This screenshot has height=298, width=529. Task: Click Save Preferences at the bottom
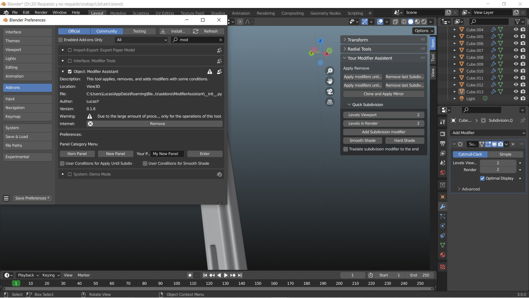32,198
